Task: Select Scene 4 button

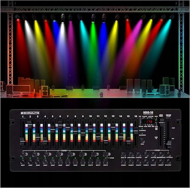Action: pyautogui.click(x=58, y=154)
